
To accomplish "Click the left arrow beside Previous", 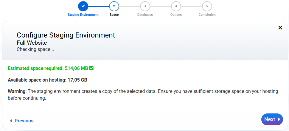I will [x=11, y=121].
